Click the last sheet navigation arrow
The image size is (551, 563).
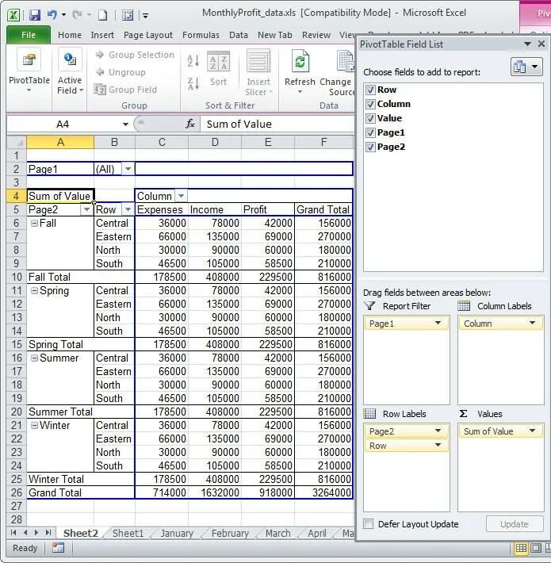point(48,533)
